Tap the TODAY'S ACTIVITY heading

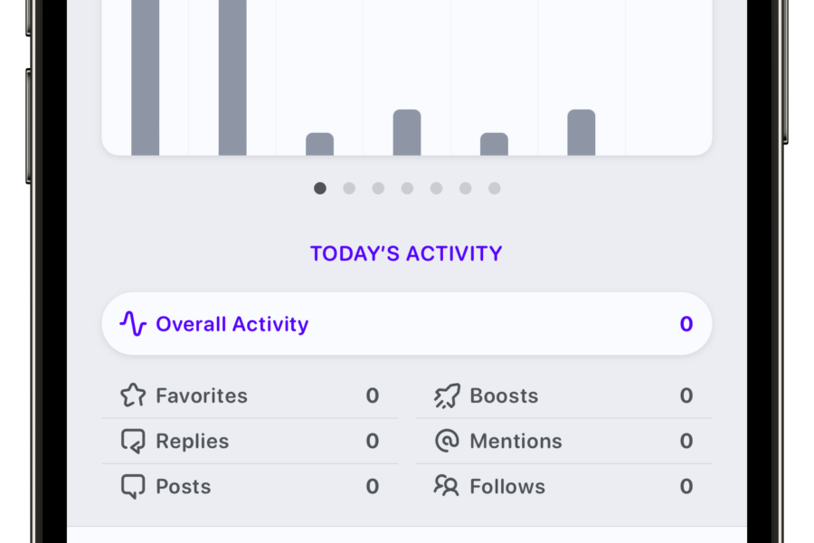pyautogui.click(x=406, y=253)
